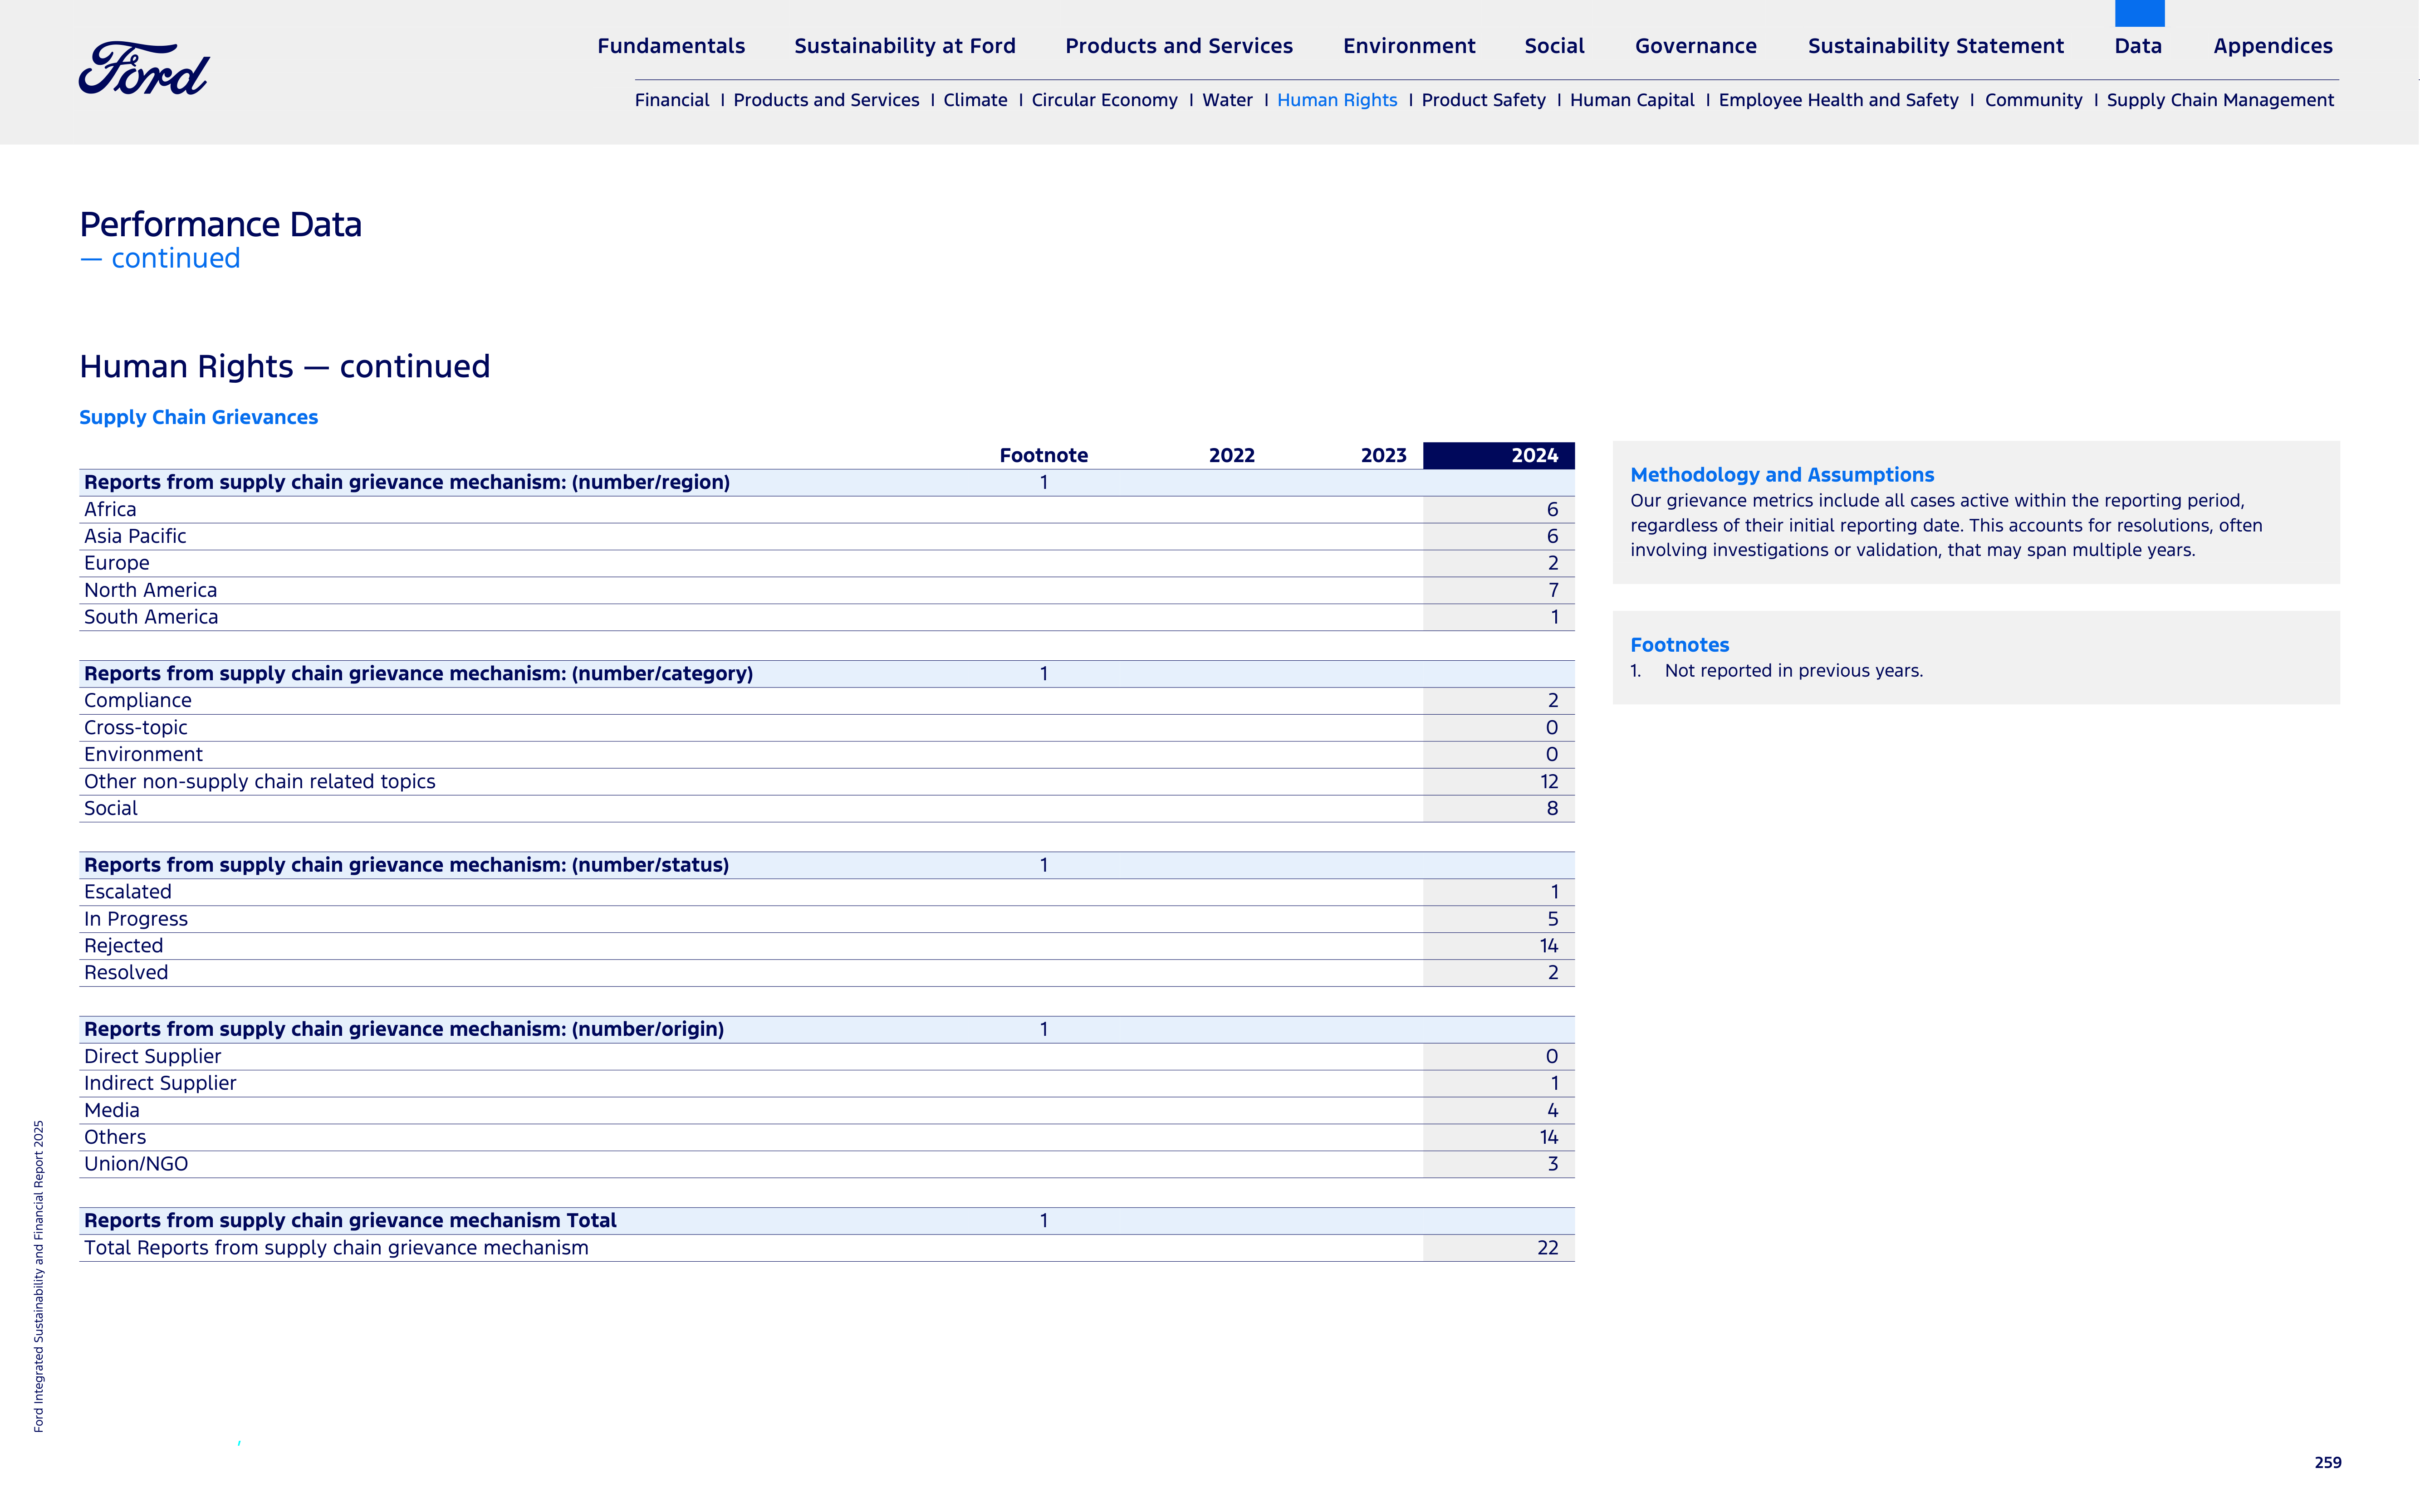Click the number/category section header
2420x1512 pixels.
click(x=418, y=673)
